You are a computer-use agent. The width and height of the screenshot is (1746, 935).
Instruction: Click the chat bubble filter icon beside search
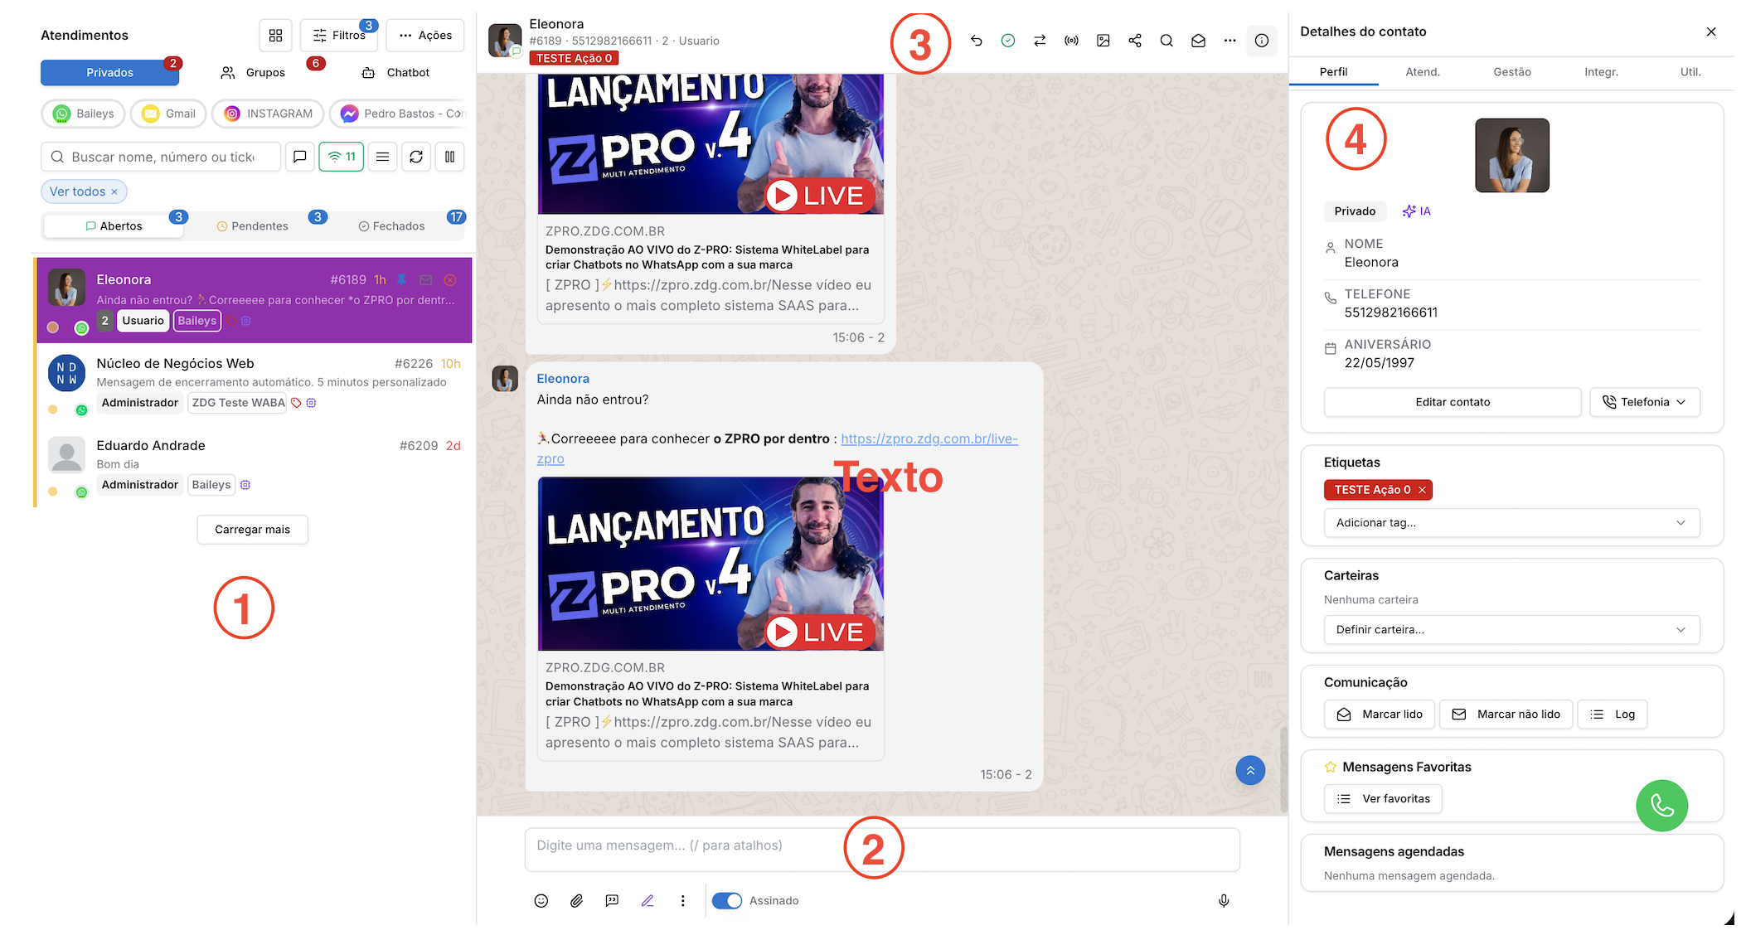click(300, 157)
